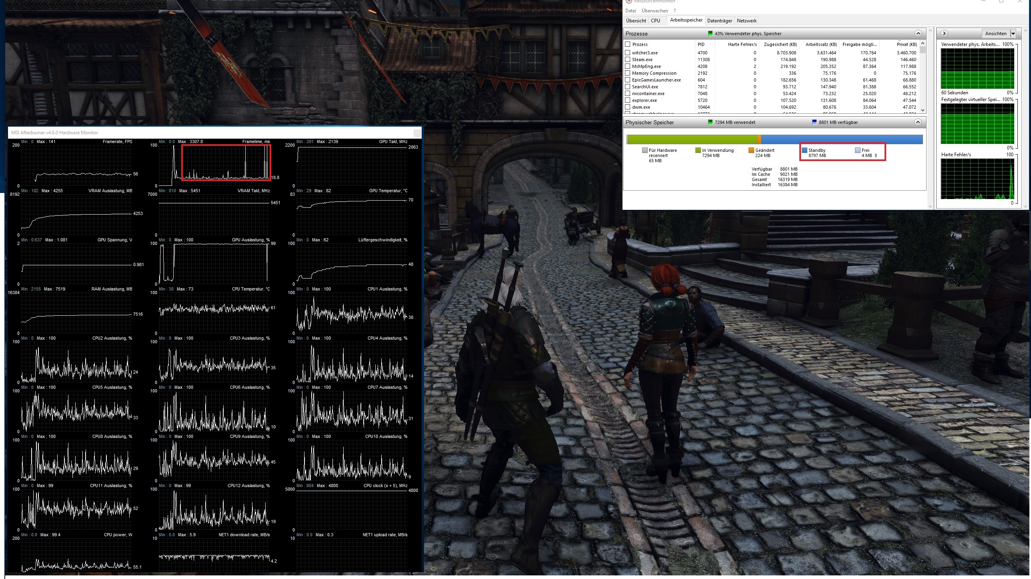Viewport: 1031px width, 579px height.
Task: Tick the witcher3.exe process checkbox
Action: click(628, 53)
